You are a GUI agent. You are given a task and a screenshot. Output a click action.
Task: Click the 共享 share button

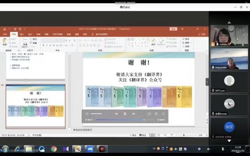(201, 34)
